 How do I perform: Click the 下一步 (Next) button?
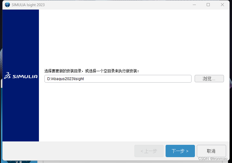[180, 151]
